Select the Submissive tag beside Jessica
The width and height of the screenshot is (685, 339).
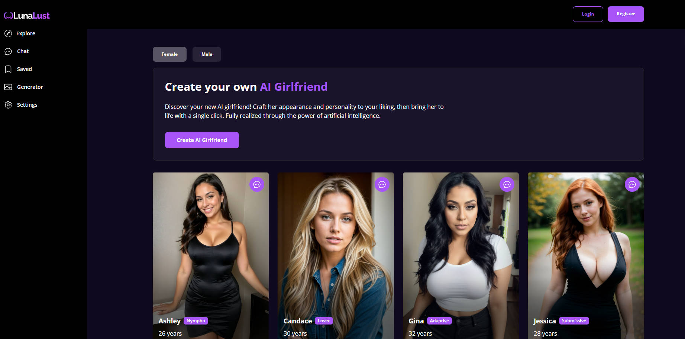(574, 321)
